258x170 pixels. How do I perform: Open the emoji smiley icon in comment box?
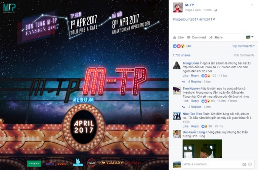tap(250, 164)
